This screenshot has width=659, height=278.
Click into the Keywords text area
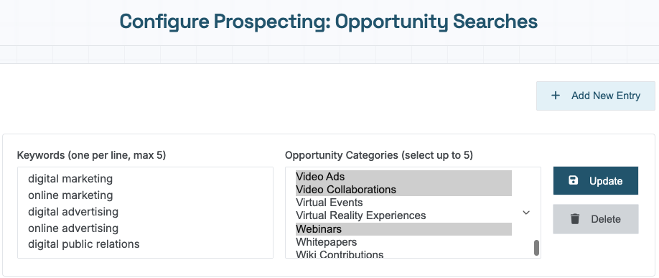pyautogui.click(x=146, y=213)
